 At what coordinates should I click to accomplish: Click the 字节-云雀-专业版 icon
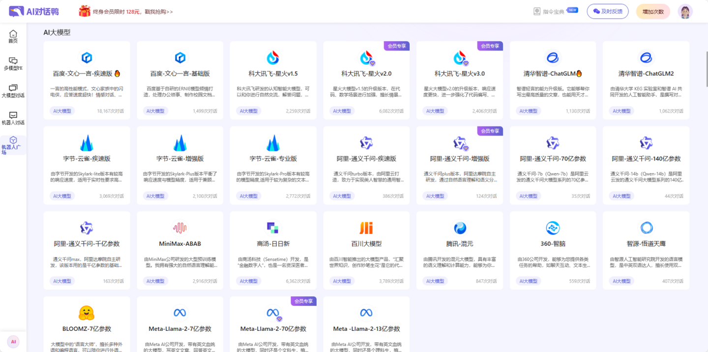click(x=273, y=143)
